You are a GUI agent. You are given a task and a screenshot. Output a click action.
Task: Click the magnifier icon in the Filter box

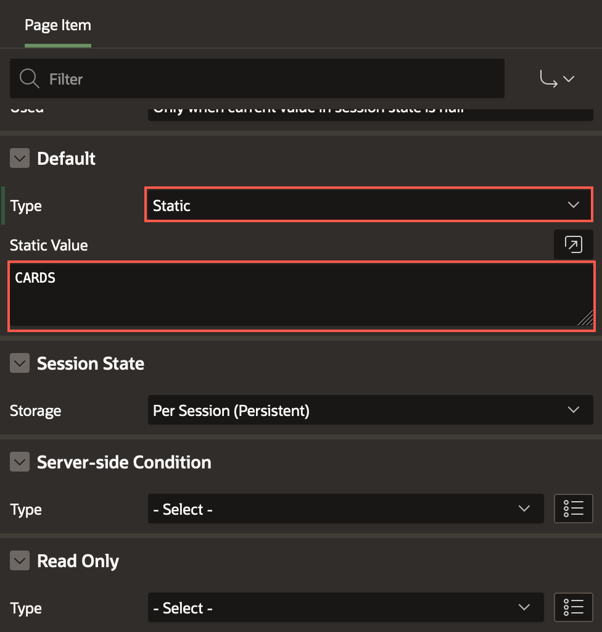coord(29,79)
